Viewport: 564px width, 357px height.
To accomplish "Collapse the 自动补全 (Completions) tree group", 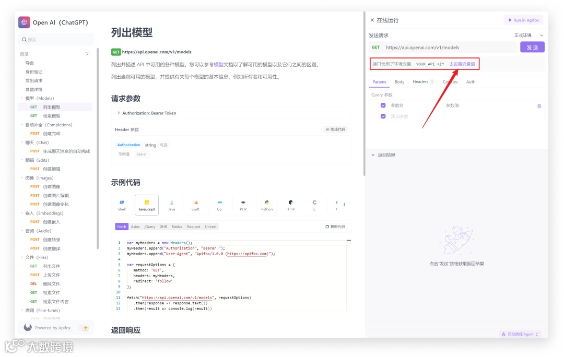I will 22,125.
